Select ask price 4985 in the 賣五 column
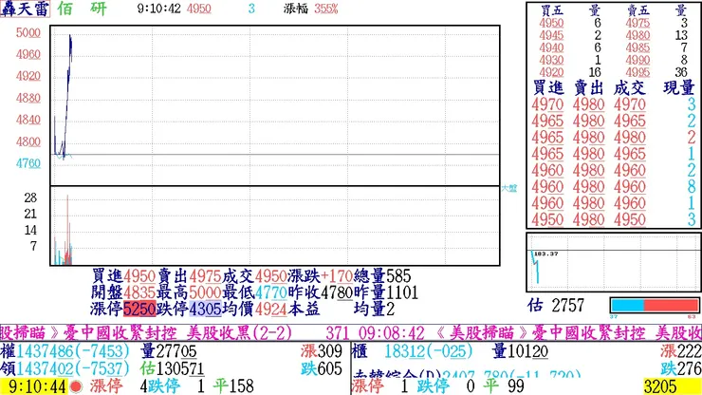 point(638,47)
